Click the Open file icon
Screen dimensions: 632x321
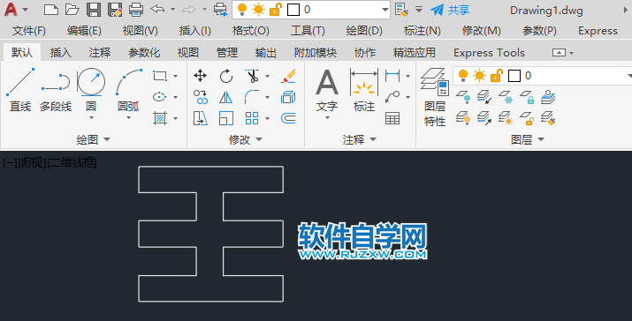72,10
